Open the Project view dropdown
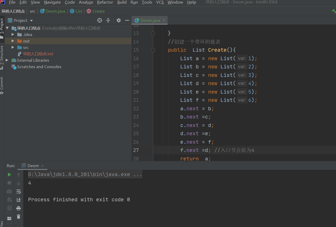336x227 pixels. click(31, 21)
